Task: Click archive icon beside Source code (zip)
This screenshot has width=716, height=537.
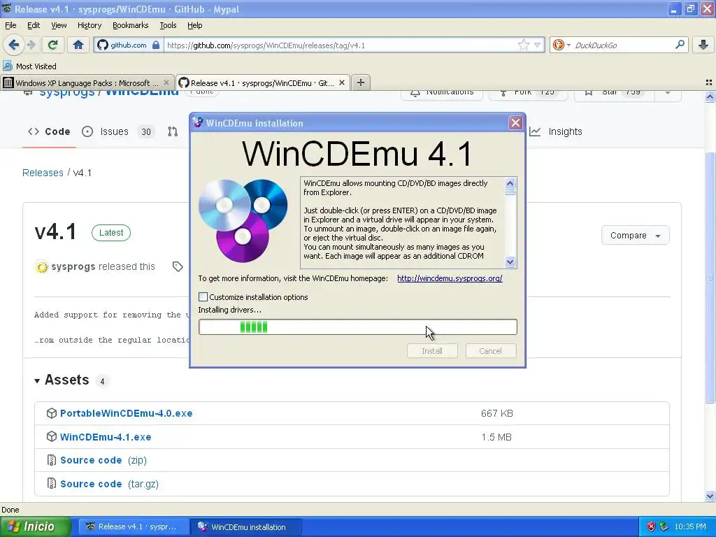Action: [52, 460]
